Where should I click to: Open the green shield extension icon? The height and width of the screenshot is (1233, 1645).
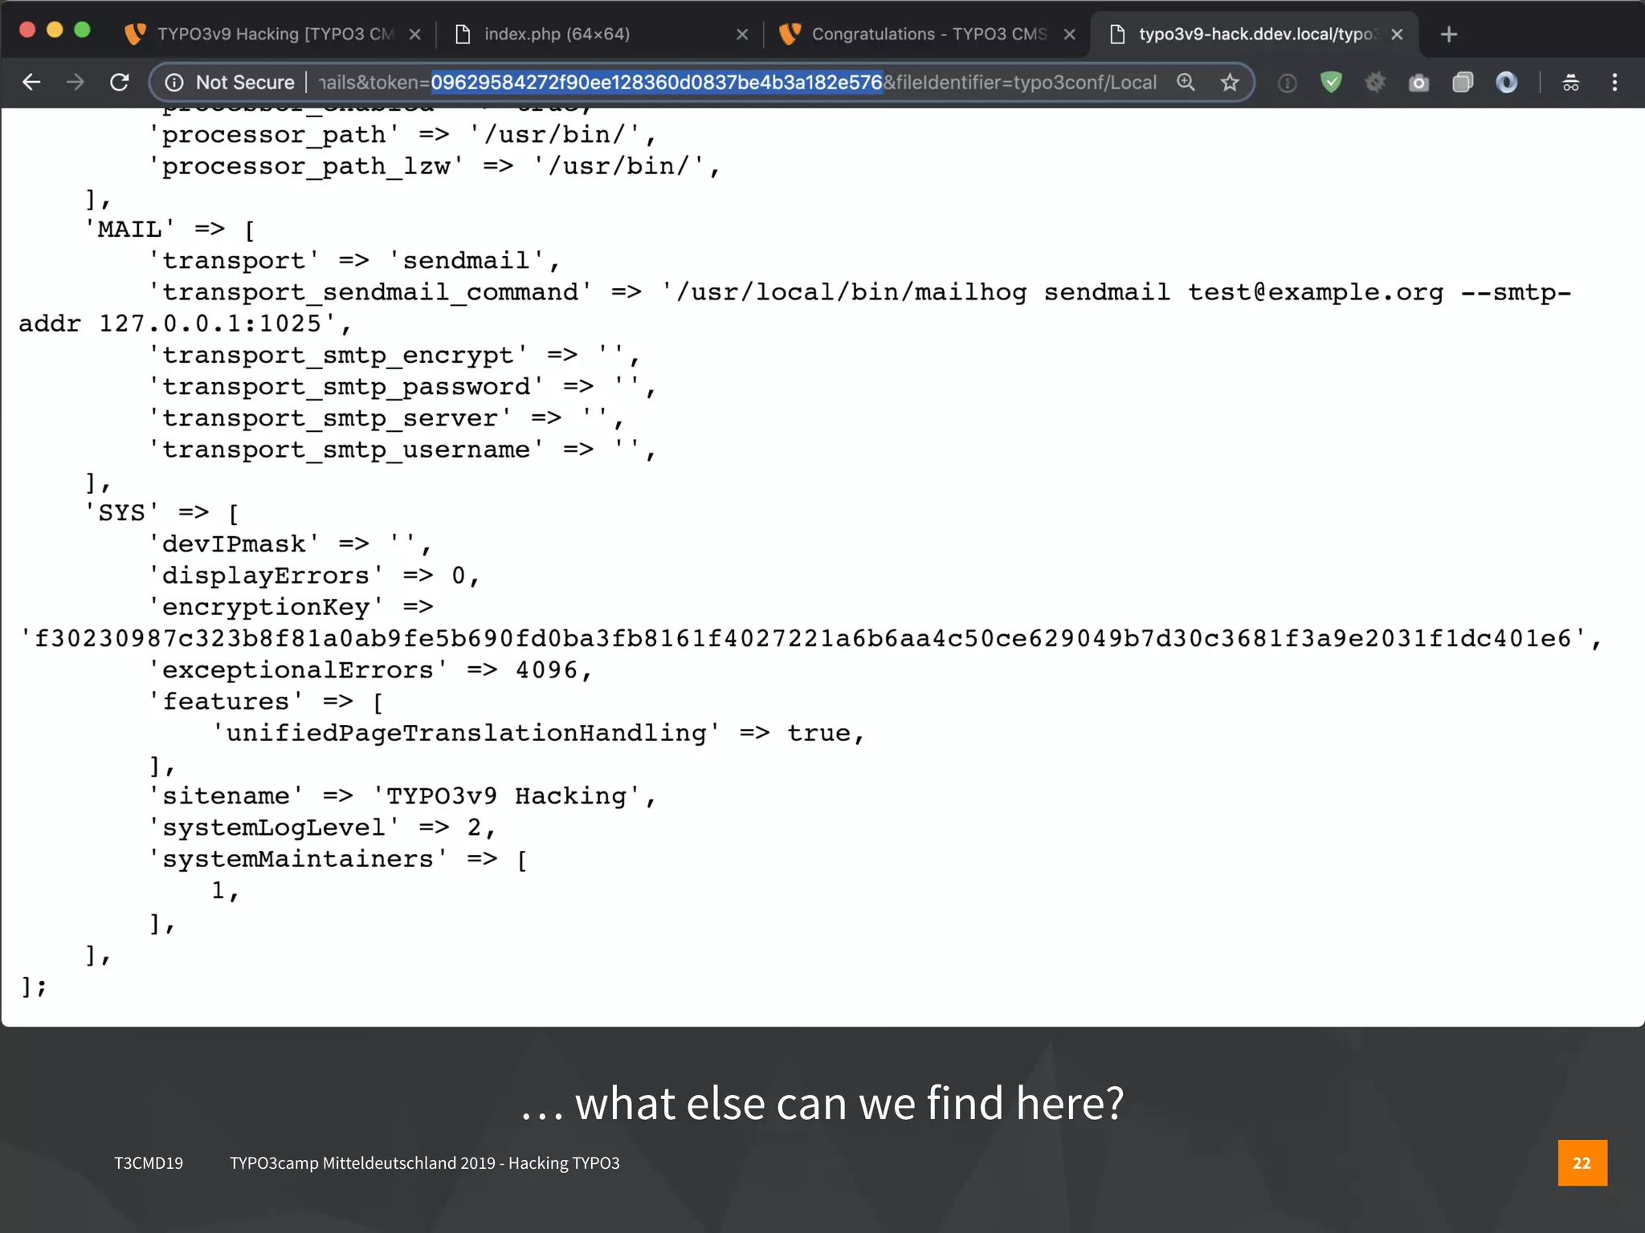point(1331,82)
